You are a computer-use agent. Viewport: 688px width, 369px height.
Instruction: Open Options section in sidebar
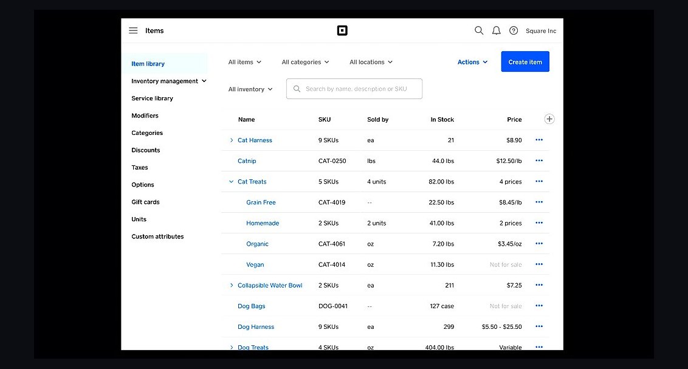click(143, 185)
